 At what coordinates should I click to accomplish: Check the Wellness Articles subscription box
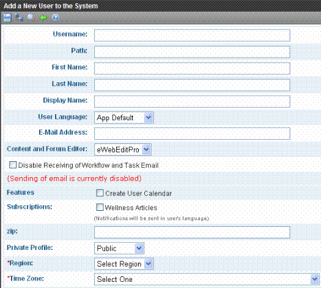(x=100, y=207)
